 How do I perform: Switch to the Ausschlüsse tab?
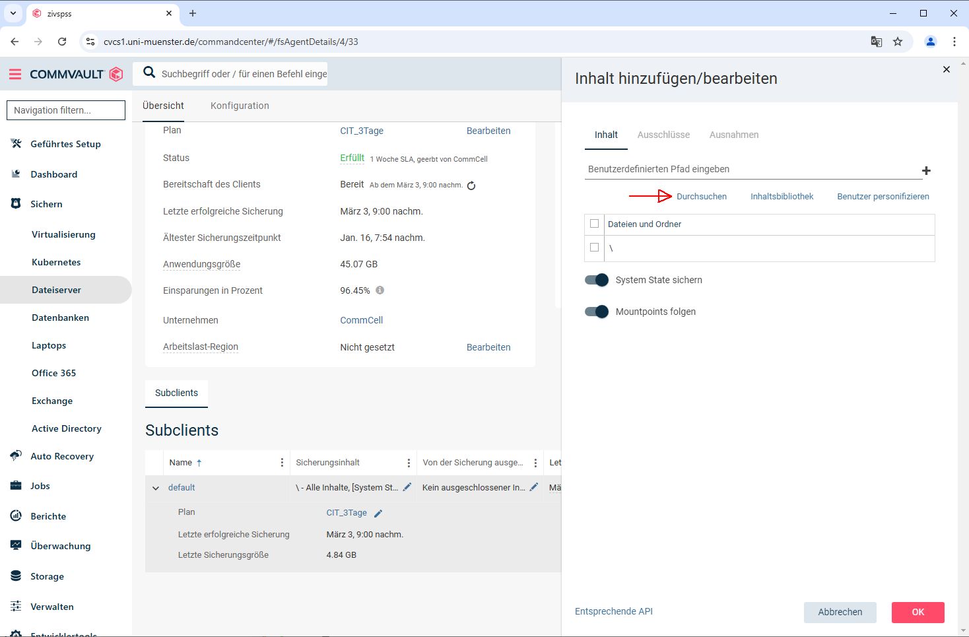coord(663,135)
